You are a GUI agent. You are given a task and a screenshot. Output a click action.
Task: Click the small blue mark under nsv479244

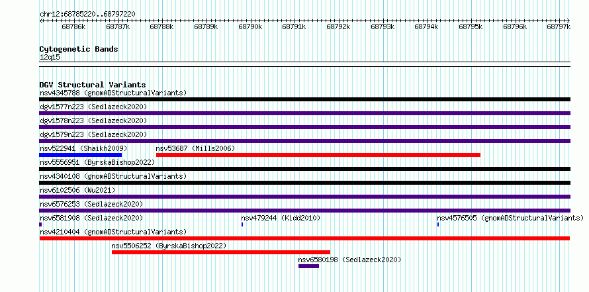(242, 224)
